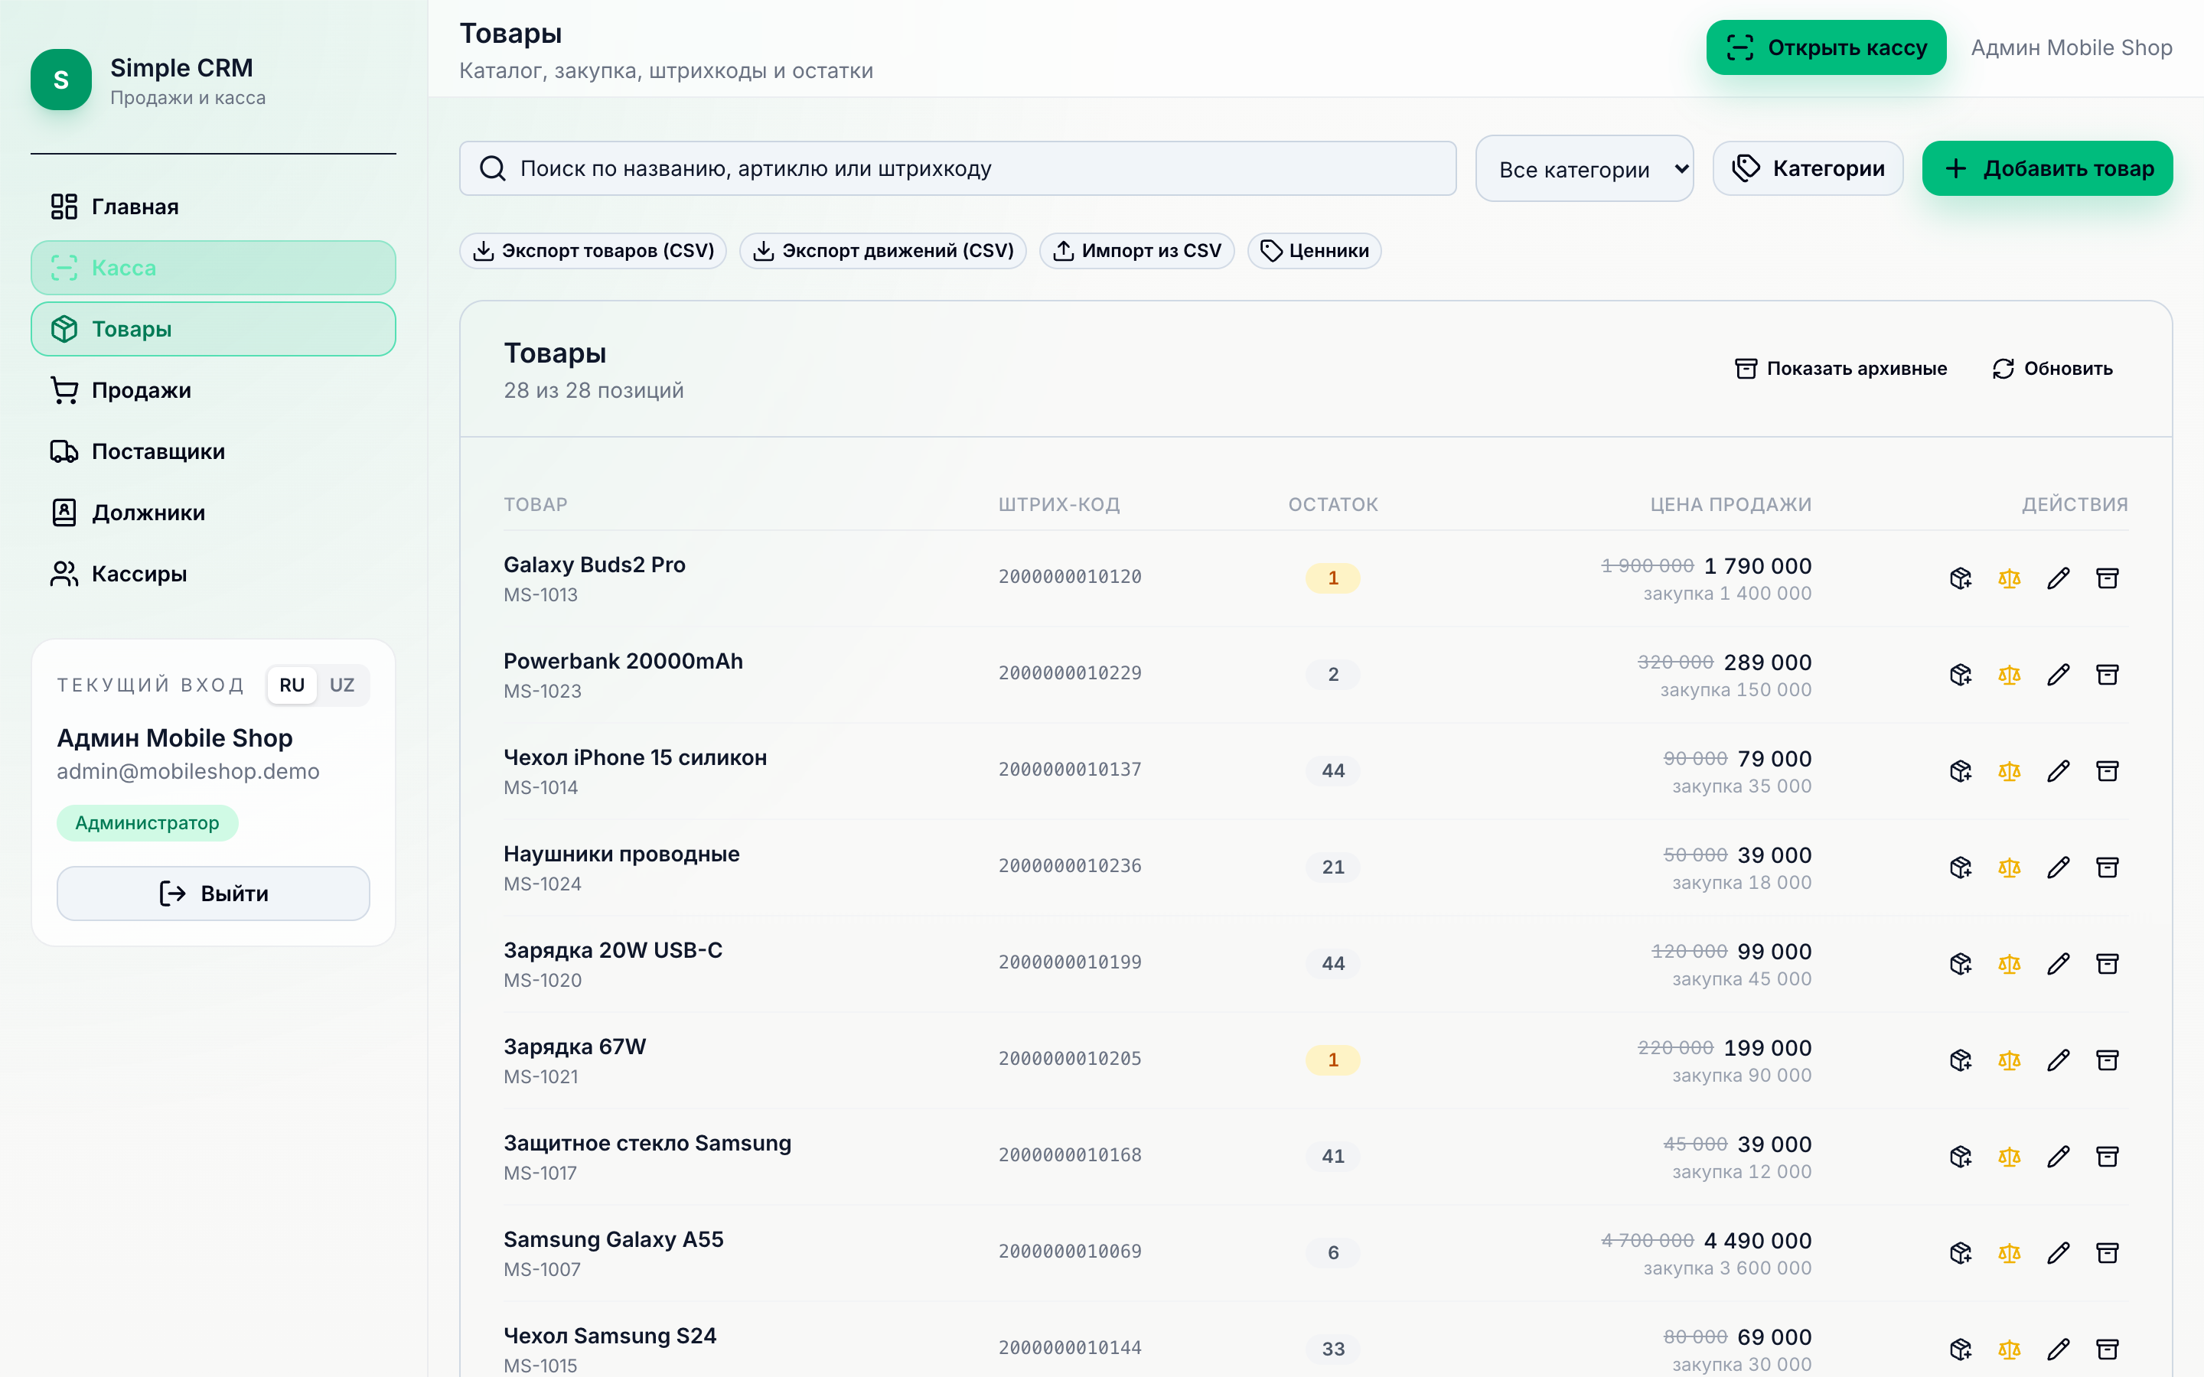The width and height of the screenshot is (2204, 1377).
Task: Edit Зарядка 67W with pencil icon
Action: [x=2059, y=1060]
